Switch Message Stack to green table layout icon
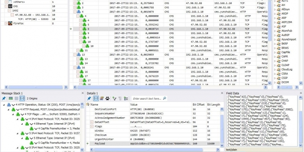 (11, 98)
